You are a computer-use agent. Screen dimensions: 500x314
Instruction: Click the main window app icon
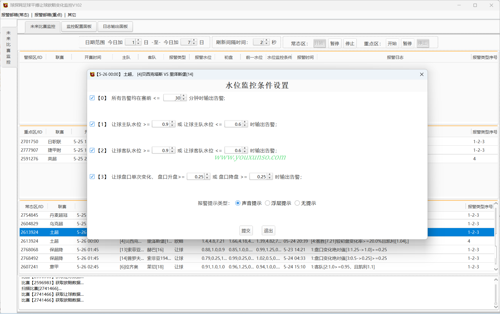(x=5, y=5)
